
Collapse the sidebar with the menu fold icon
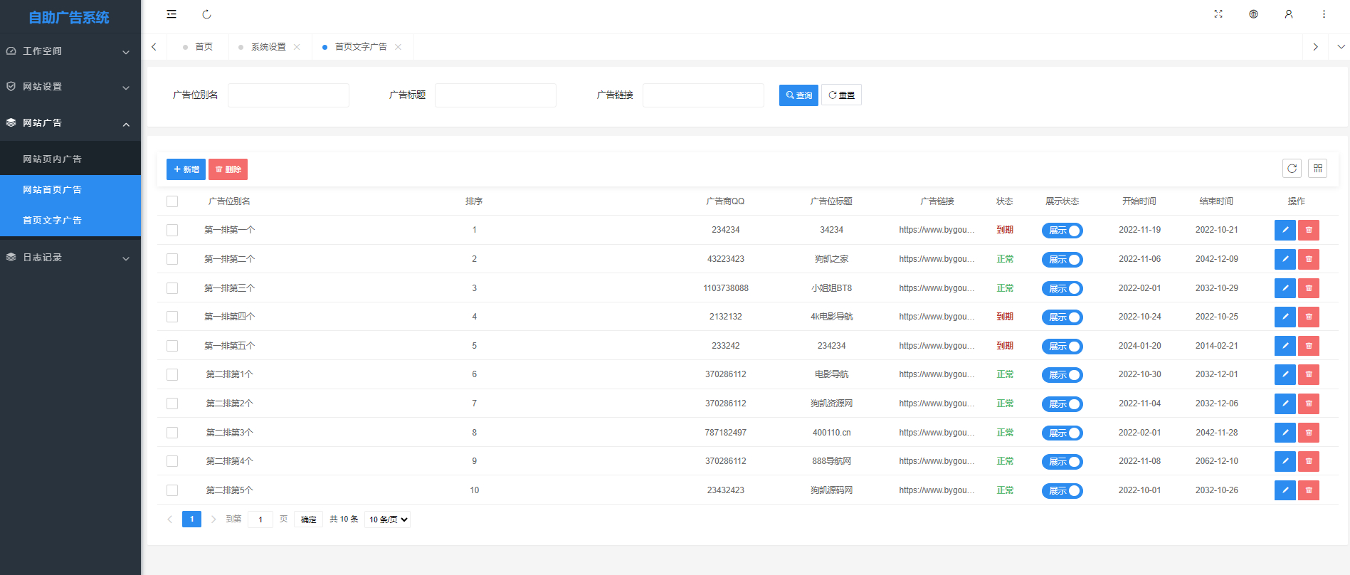tap(172, 14)
